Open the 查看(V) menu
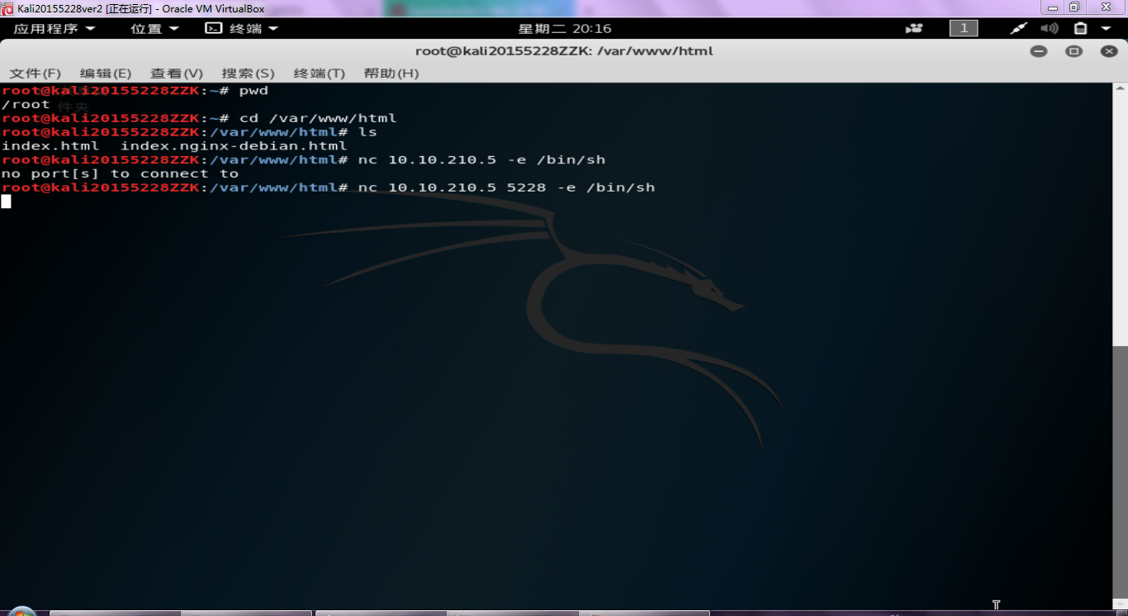This screenshot has width=1128, height=616. click(x=177, y=73)
